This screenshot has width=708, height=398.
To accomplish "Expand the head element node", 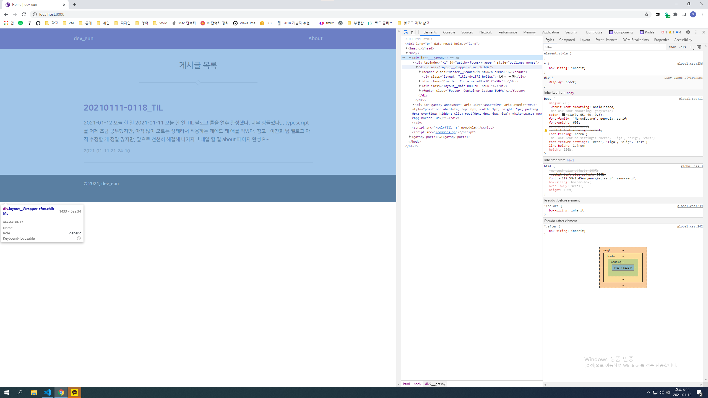I will coord(407,48).
